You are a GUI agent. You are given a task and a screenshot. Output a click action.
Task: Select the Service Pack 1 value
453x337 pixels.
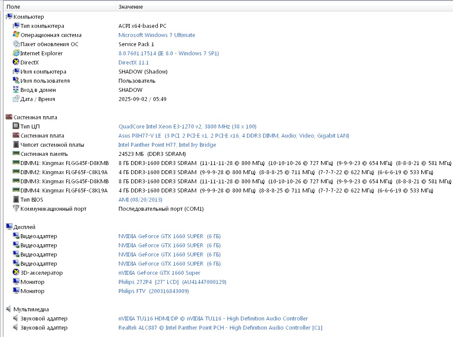tap(136, 44)
